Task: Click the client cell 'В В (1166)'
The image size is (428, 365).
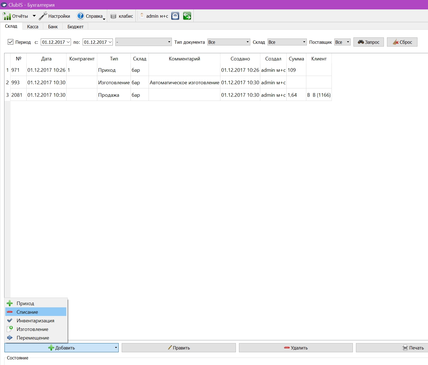Action: point(319,95)
